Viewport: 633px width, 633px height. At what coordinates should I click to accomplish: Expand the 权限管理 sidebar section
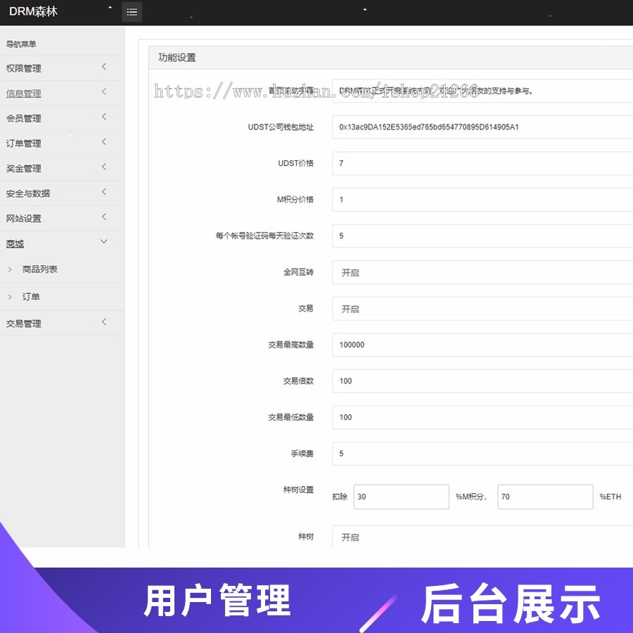103,68
